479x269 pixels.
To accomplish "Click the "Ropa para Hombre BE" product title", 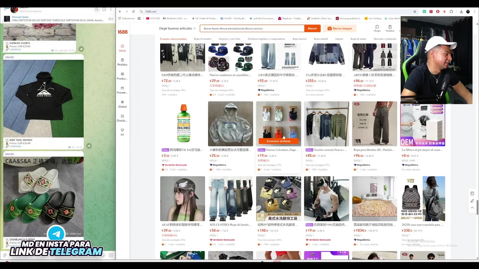I will pos(374,150).
